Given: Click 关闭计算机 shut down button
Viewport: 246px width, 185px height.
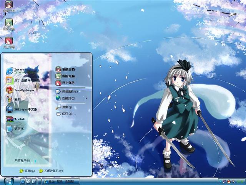Looking at the screenshot, I should click(51, 171).
